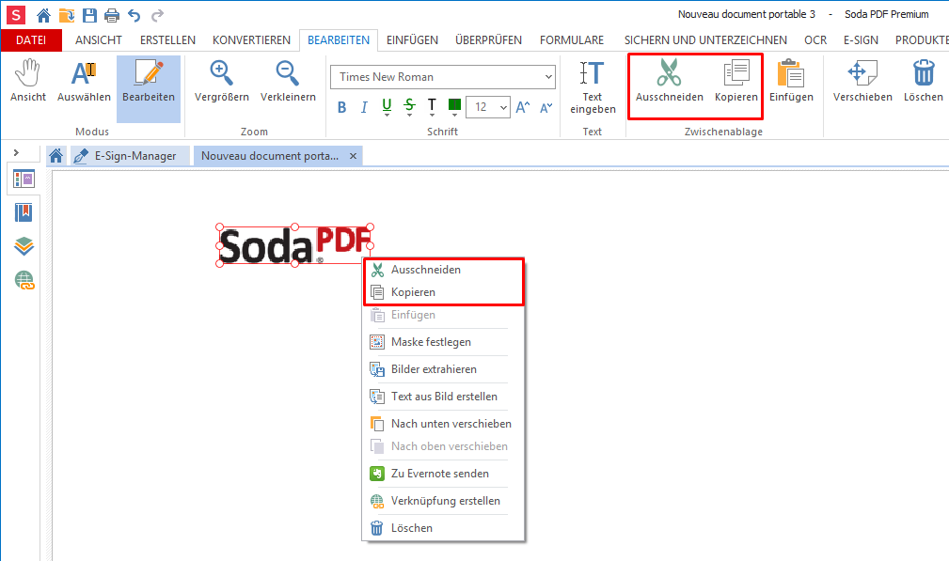Toggle bold formatting
Screen dimensions: 949x561
pos(342,108)
